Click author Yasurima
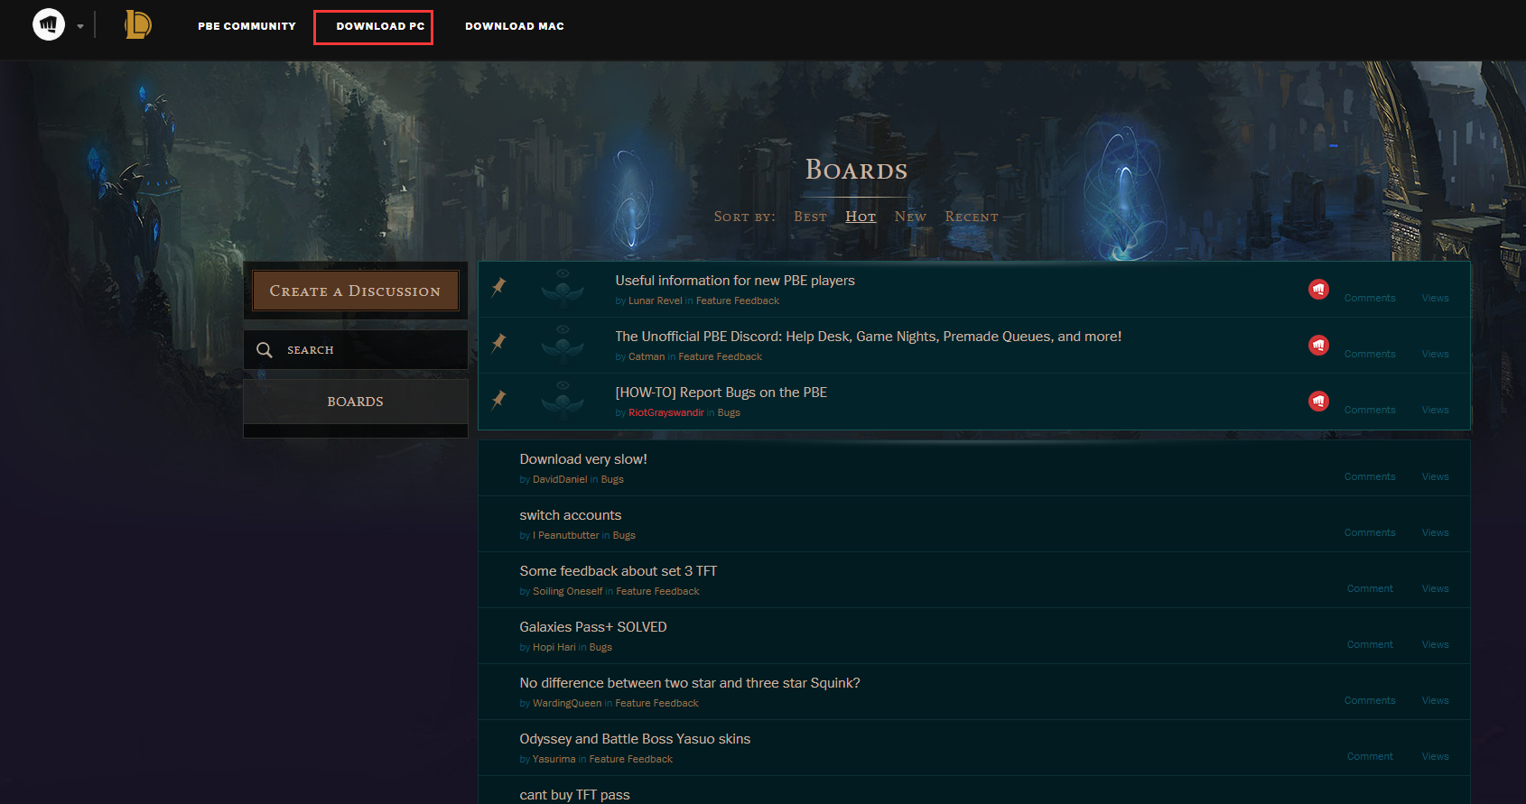The width and height of the screenshot is (1526, 804). pos(554,759)
